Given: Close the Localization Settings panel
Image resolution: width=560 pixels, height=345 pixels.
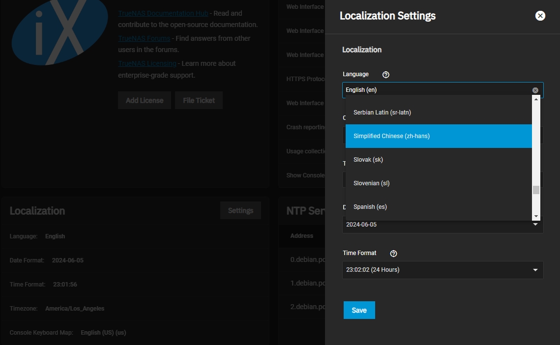Looking at the screenshot, I should coord(540,16).
